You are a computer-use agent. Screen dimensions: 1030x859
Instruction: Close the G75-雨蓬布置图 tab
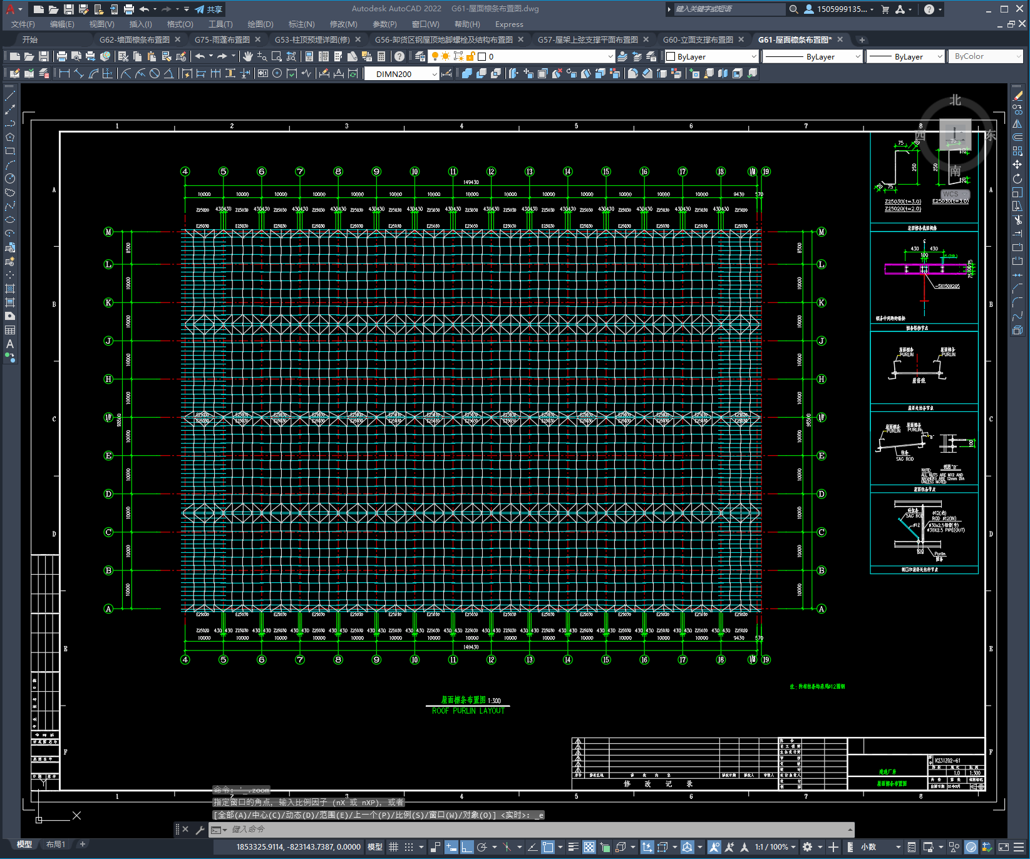click(x=257, y=39)
